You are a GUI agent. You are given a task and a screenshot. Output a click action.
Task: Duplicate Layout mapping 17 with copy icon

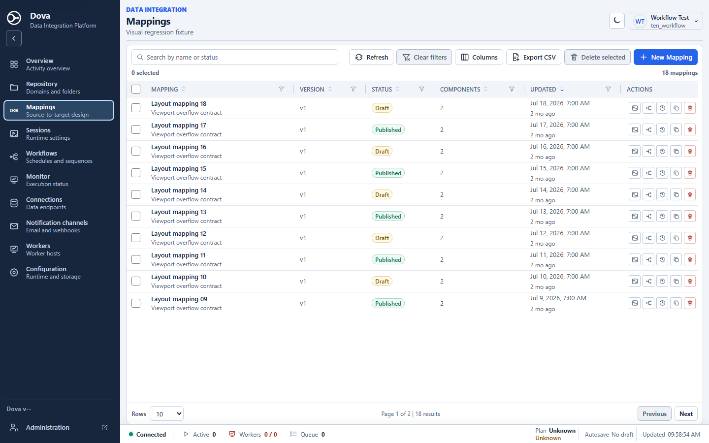click(677, 130)
